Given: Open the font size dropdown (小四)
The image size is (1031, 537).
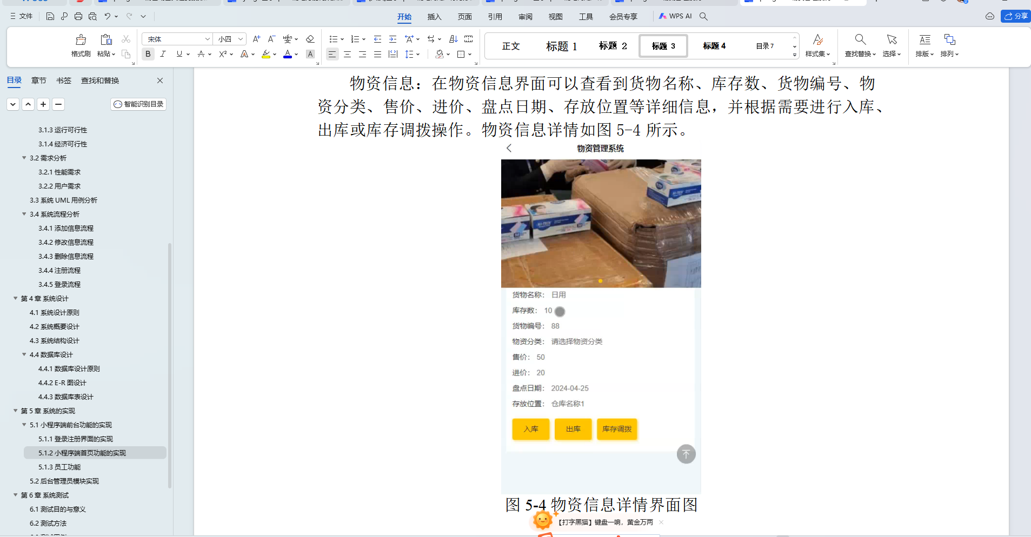Looking at the screenshot, I should coord(241,39).
